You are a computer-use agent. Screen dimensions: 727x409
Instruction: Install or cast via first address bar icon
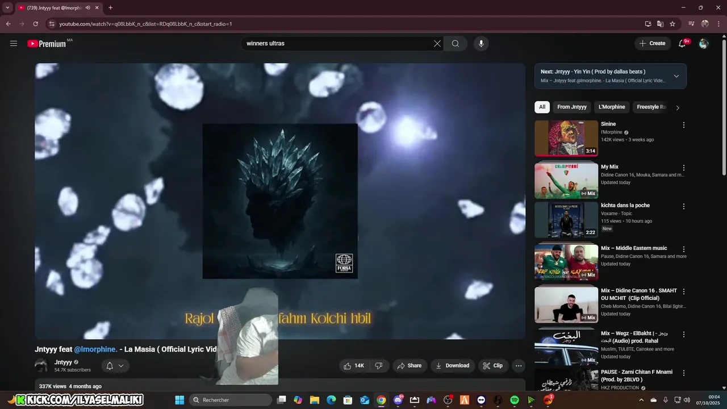click(648, 24)
